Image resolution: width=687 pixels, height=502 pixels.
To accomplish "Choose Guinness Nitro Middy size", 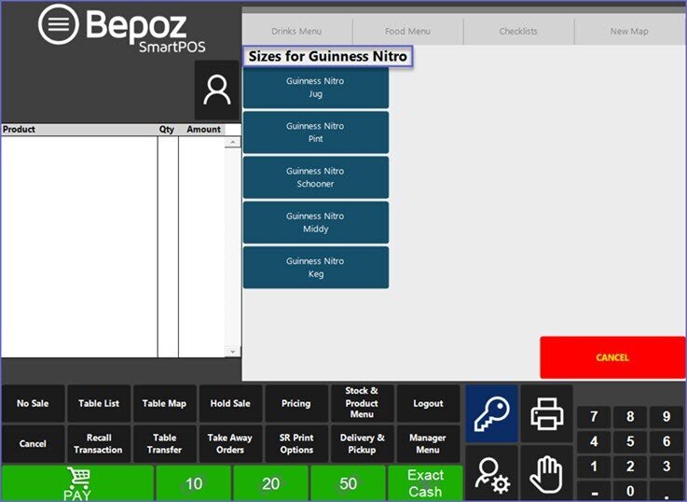I will coord(315,222).
